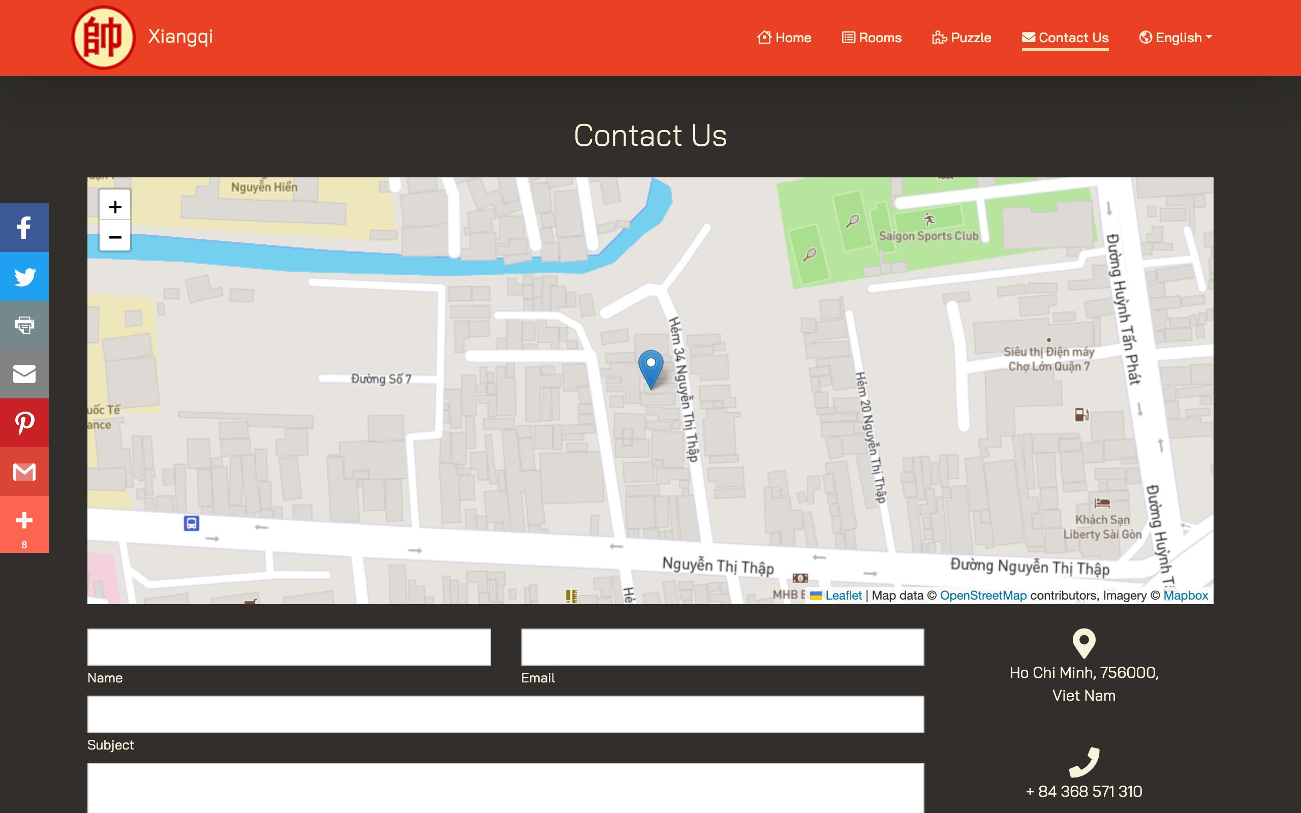
Task: Share via the Gmail icon
Action: pos(24,472)
